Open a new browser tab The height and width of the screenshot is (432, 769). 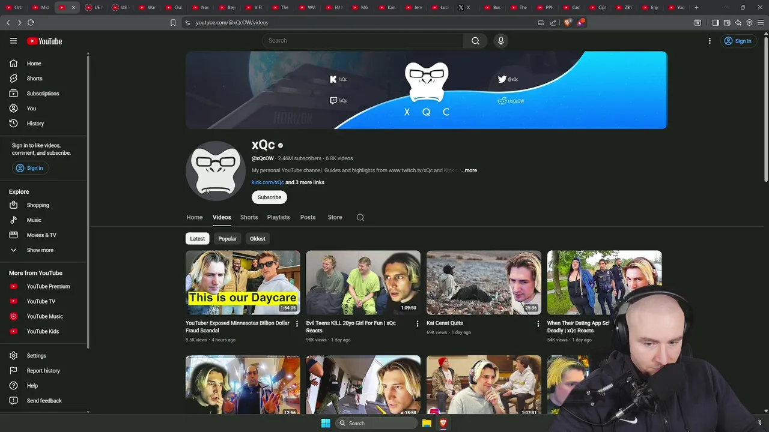click(x=696, y=8)
